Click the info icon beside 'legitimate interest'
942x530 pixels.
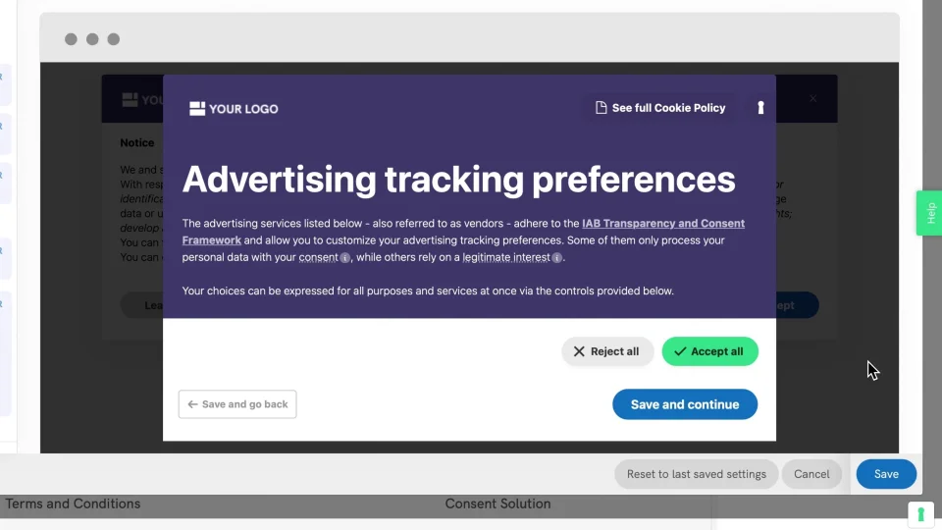[557, 258]
